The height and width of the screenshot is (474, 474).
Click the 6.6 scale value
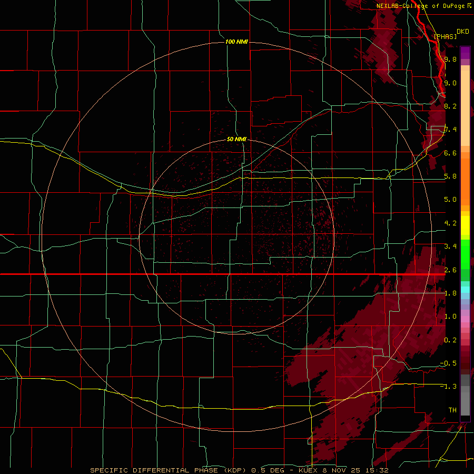click(450, 153)
